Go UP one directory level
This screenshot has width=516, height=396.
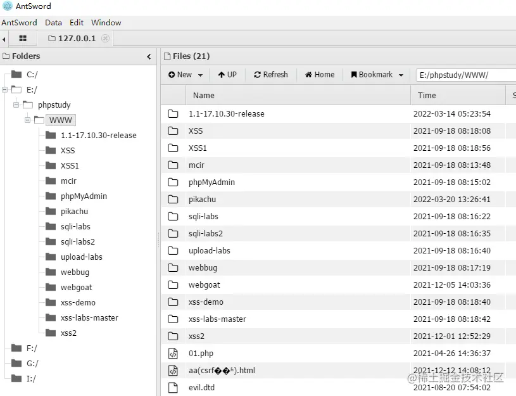coord(227,75)
